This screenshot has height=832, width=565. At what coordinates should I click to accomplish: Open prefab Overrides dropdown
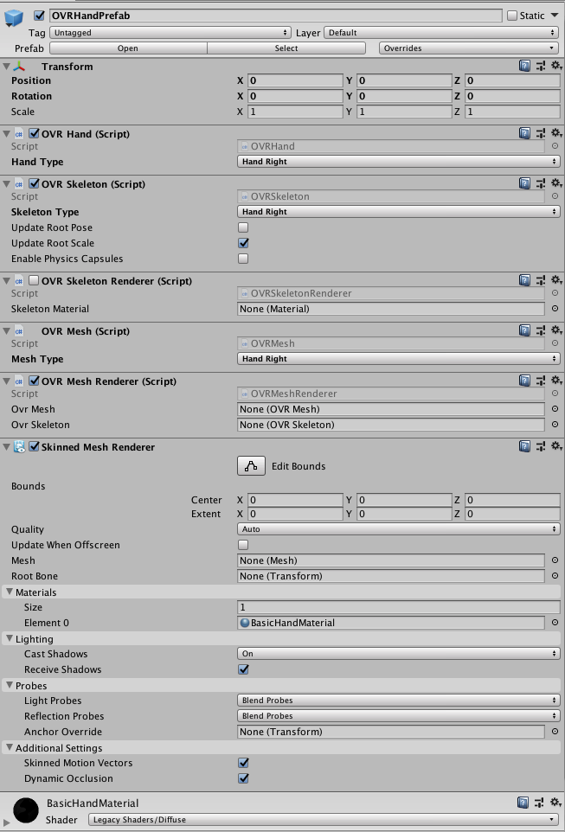468,48
